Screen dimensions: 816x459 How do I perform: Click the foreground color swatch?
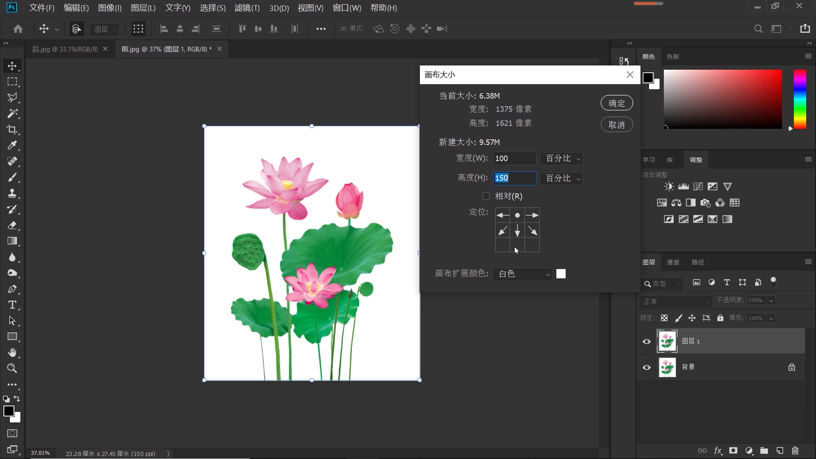[9, 411]
